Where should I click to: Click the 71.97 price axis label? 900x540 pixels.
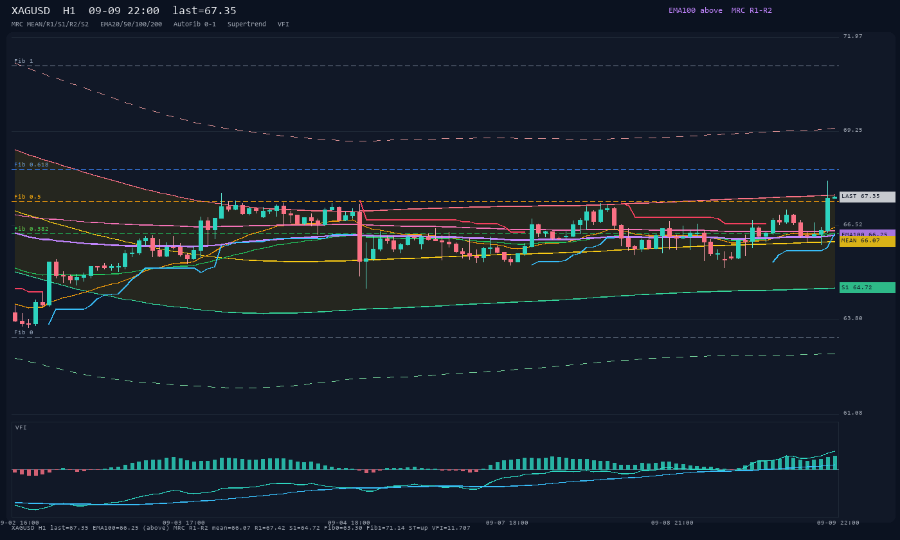pos(853,37)
